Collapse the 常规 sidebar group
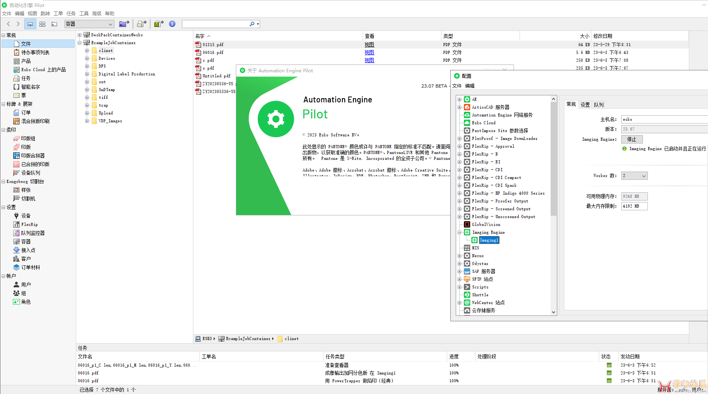Screen dimensions: 708x394 4,35
